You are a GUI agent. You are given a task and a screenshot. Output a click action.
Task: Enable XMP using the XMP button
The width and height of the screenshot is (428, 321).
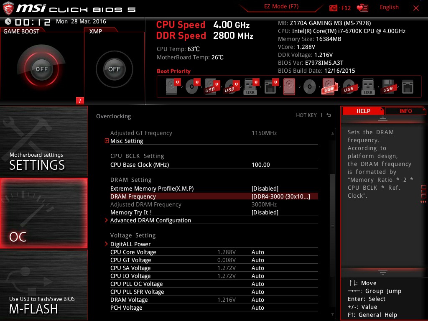tap(114, 70)
